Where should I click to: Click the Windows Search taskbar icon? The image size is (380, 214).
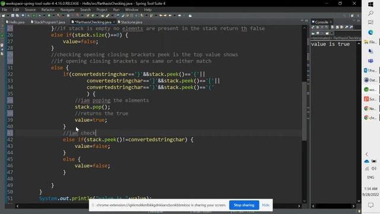(370, 13)
